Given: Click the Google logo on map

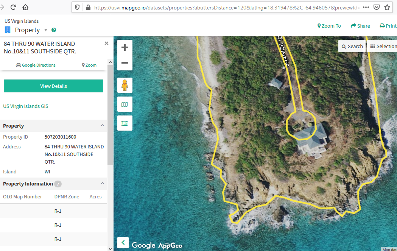Looking at the screenshot, I should click(x=143, y=245).
